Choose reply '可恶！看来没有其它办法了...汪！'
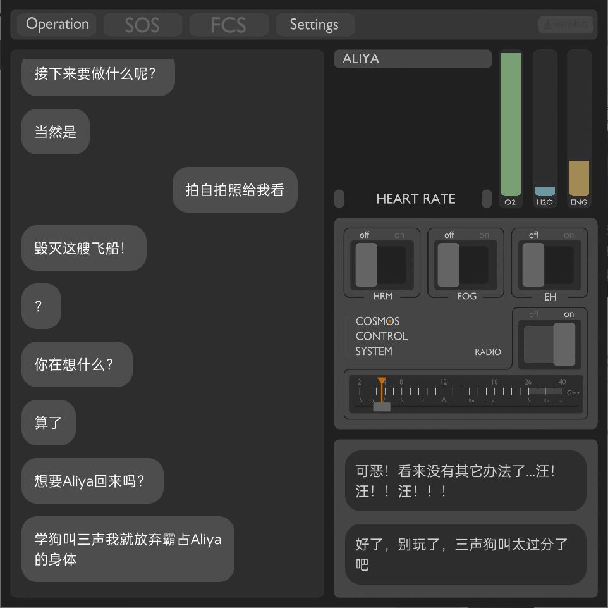The height and width of the screenshot is (608, 608). click(465, 481)
